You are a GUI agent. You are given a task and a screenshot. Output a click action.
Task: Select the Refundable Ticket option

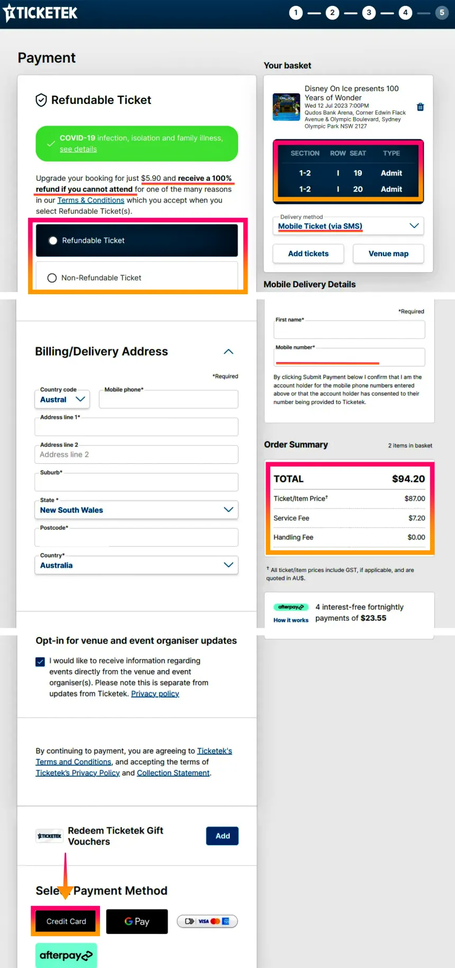[x=137, y=241]
